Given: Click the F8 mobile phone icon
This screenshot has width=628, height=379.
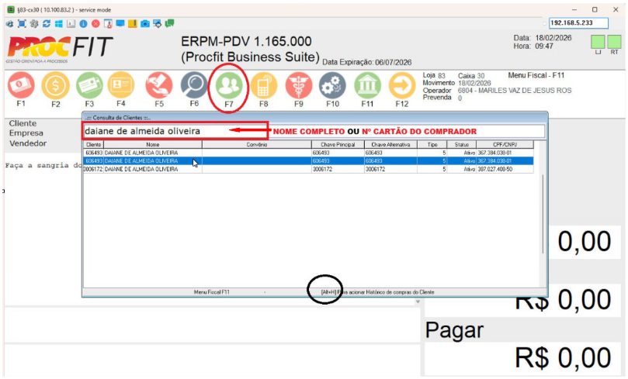Looking at the screenshot, I should click(x=264, y=85).
